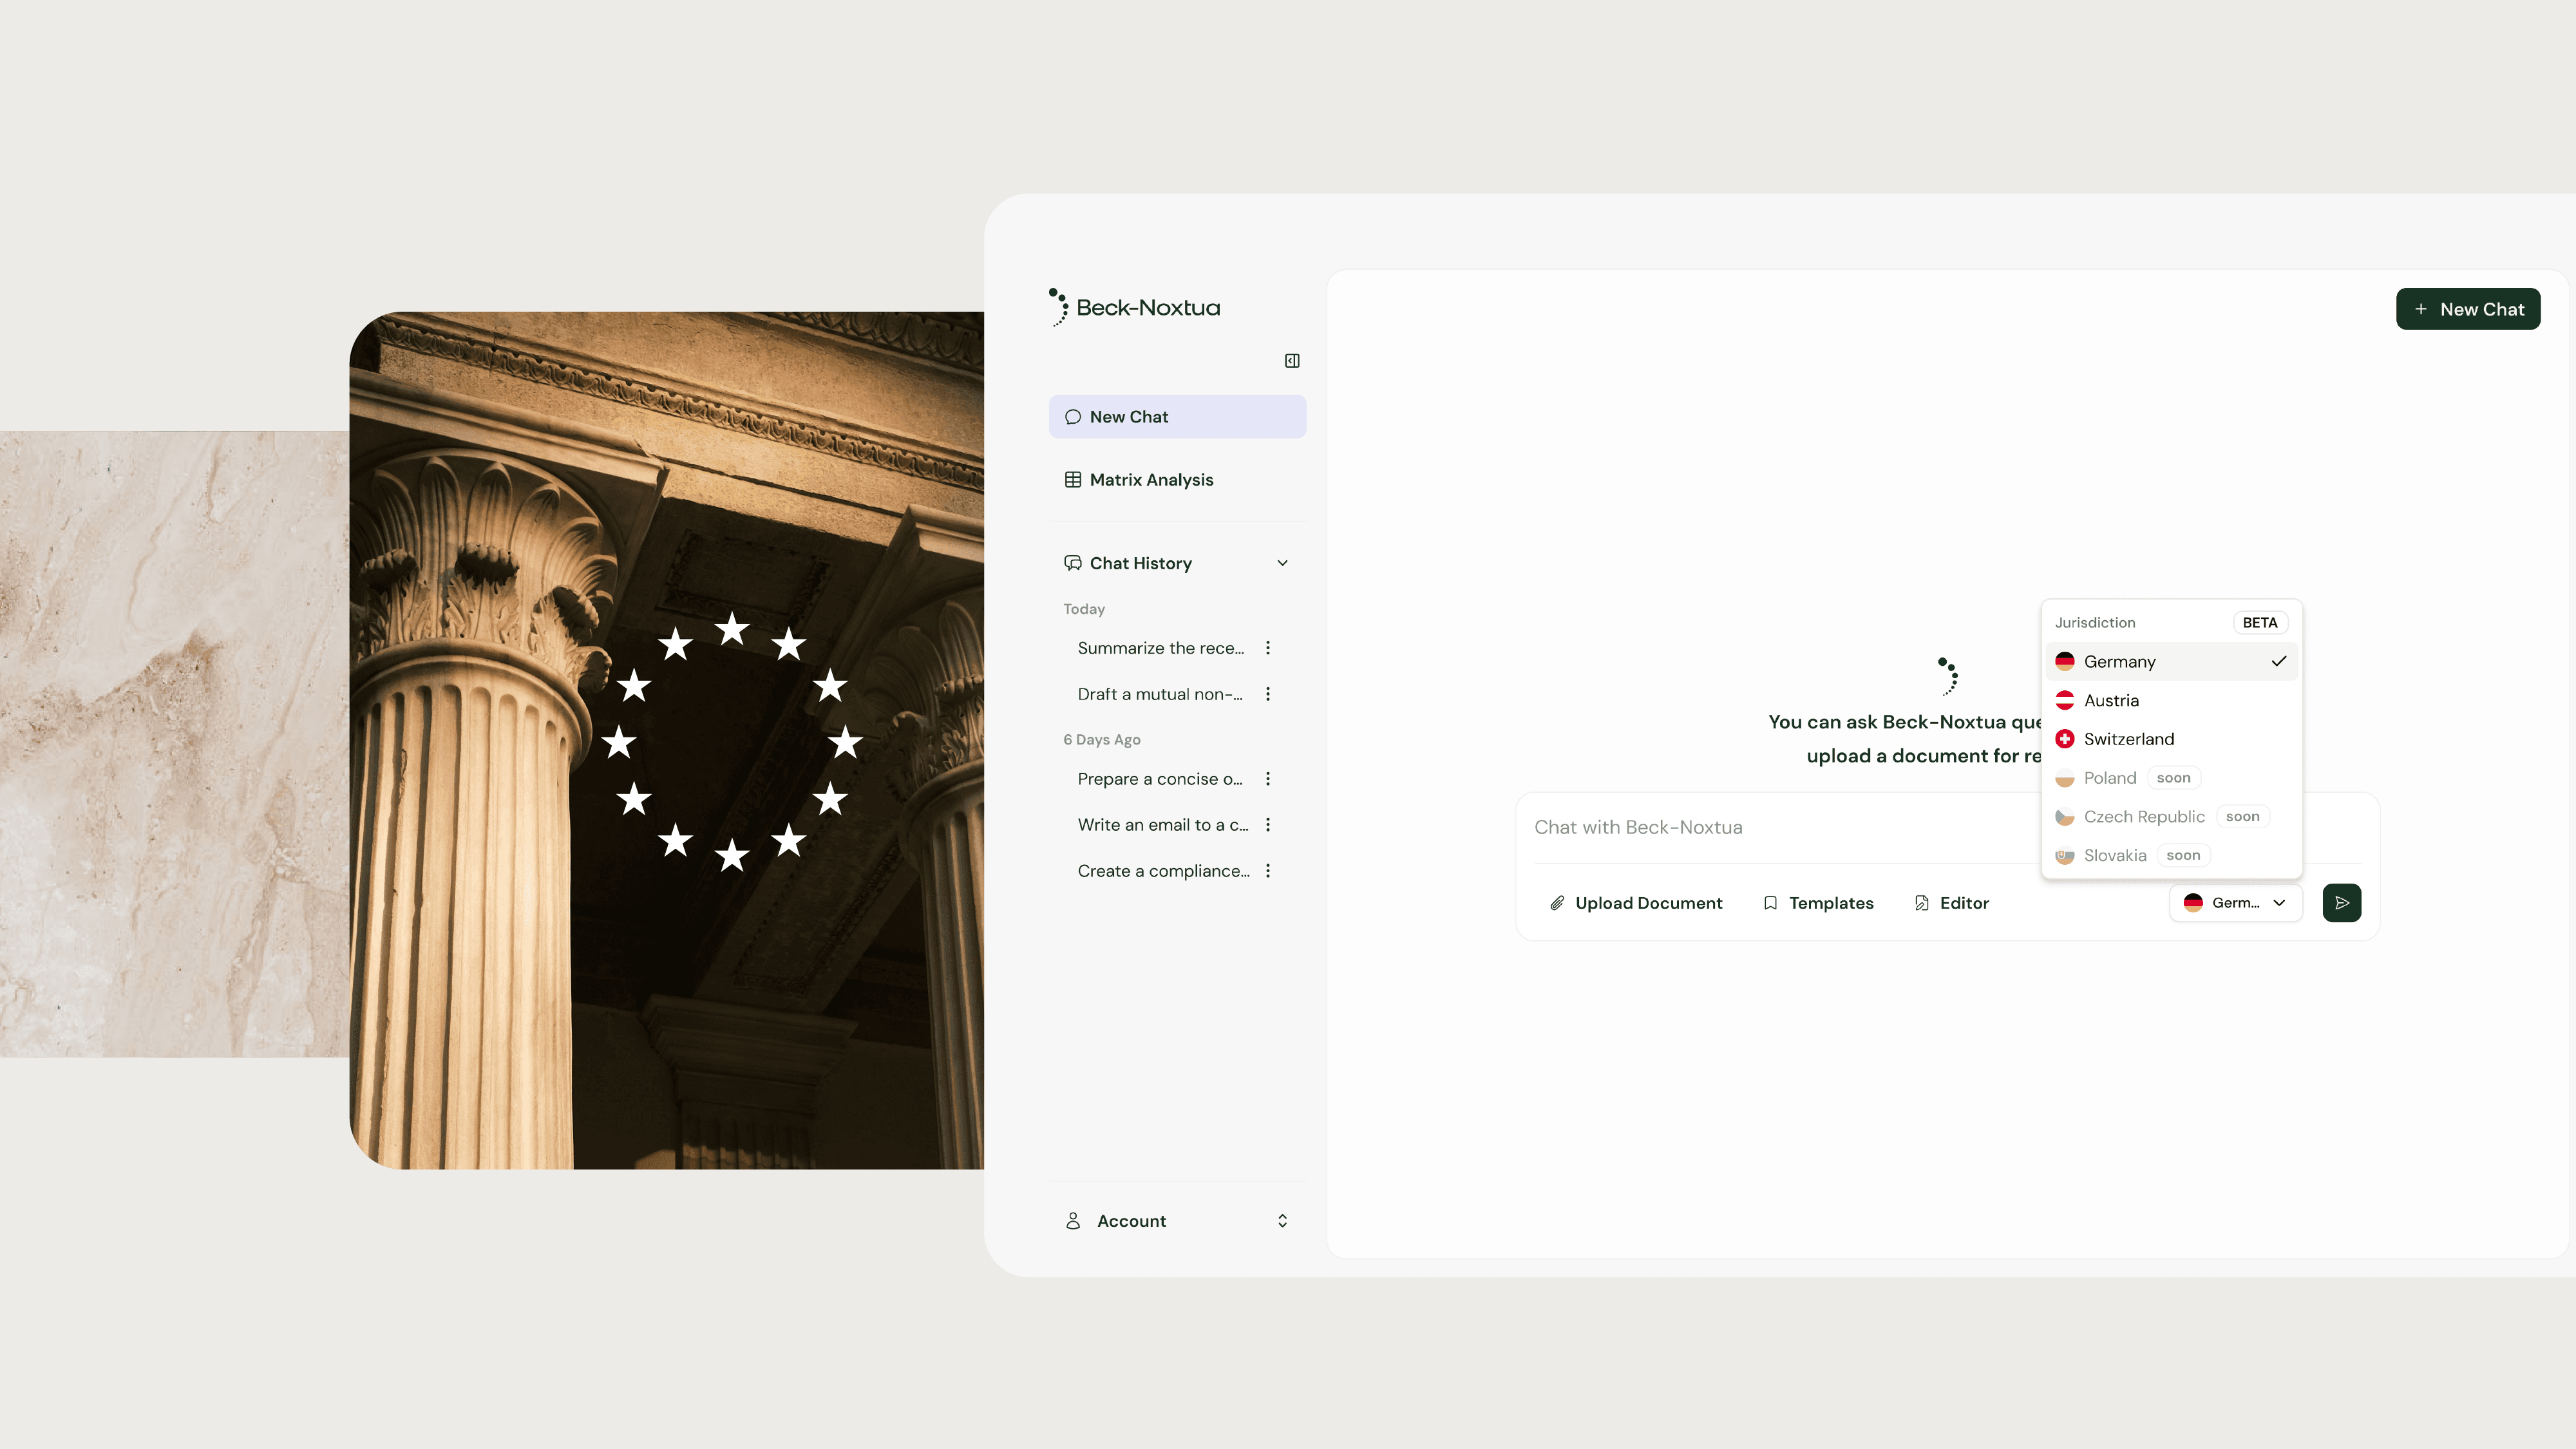Screen dimensions: 2576x1449
Task: Open options for 'Create a compliance...' chat
Action: tap(1268, 871)
